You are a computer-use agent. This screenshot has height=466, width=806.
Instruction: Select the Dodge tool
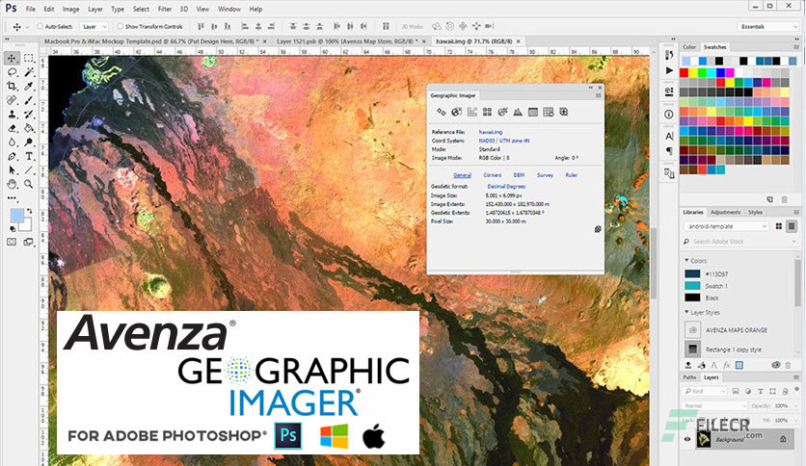tap(29, 142)
